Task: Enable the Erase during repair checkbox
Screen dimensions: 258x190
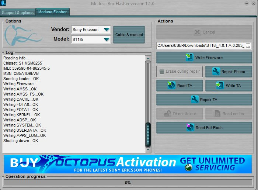Action: 162,72
